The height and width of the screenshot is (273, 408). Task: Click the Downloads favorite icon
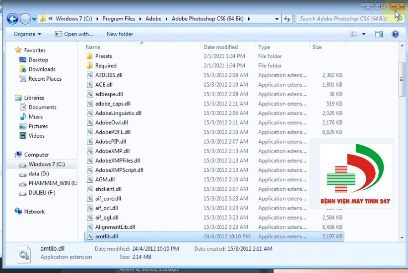23,69
